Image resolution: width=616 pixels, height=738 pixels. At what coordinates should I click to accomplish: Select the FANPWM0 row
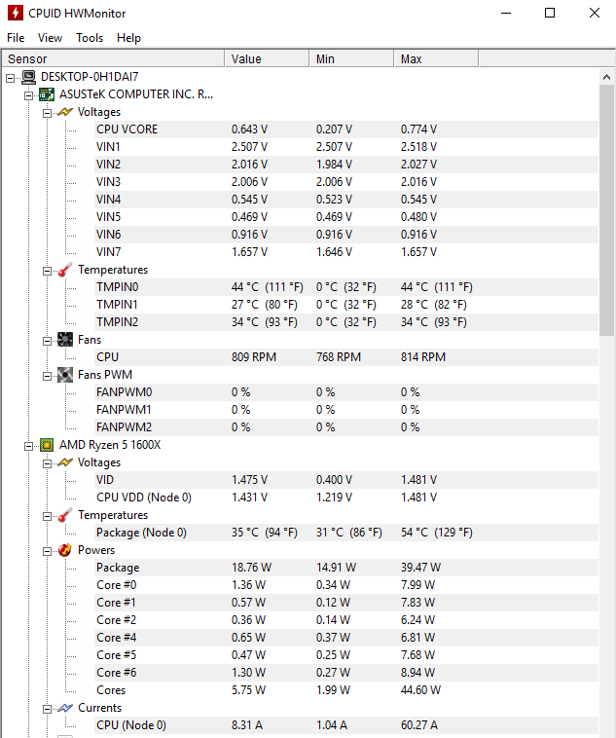coord(346,392)
